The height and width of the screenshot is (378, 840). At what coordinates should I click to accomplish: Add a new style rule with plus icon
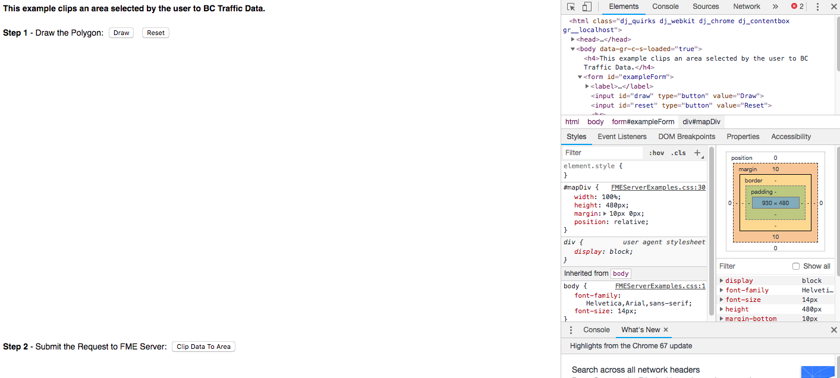tap(698, 153)
